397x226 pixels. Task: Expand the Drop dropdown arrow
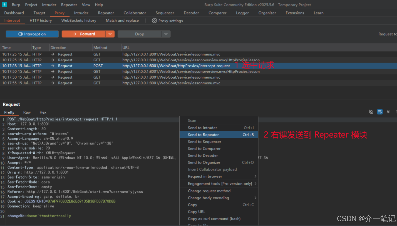tap(166, 34)
